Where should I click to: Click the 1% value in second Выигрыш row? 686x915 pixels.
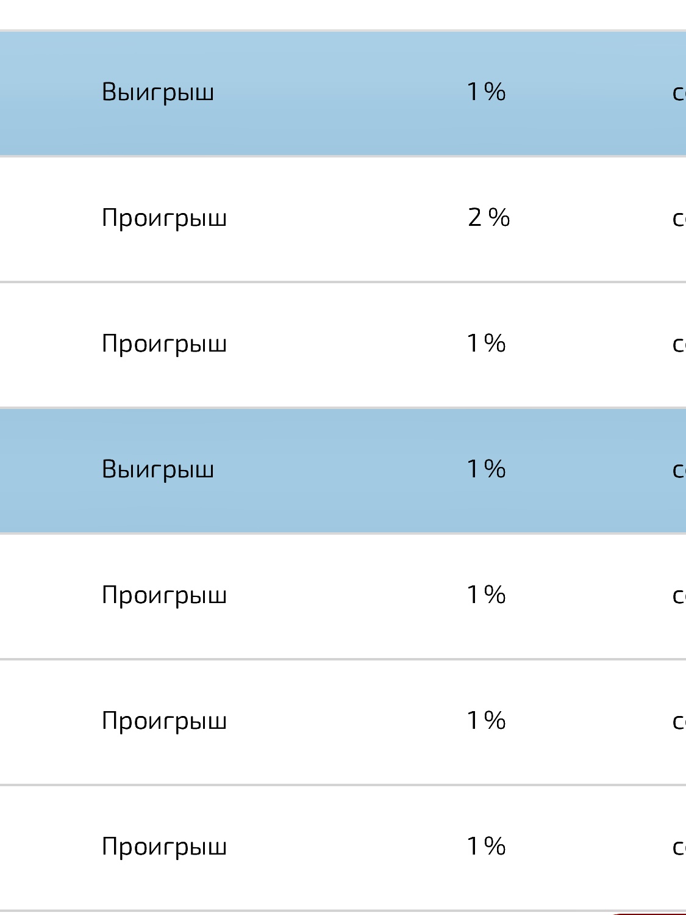pos(486,469)
